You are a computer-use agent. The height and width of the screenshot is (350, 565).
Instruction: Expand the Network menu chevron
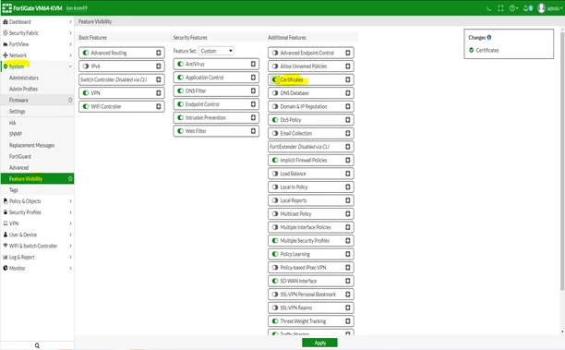pos(70,55)
